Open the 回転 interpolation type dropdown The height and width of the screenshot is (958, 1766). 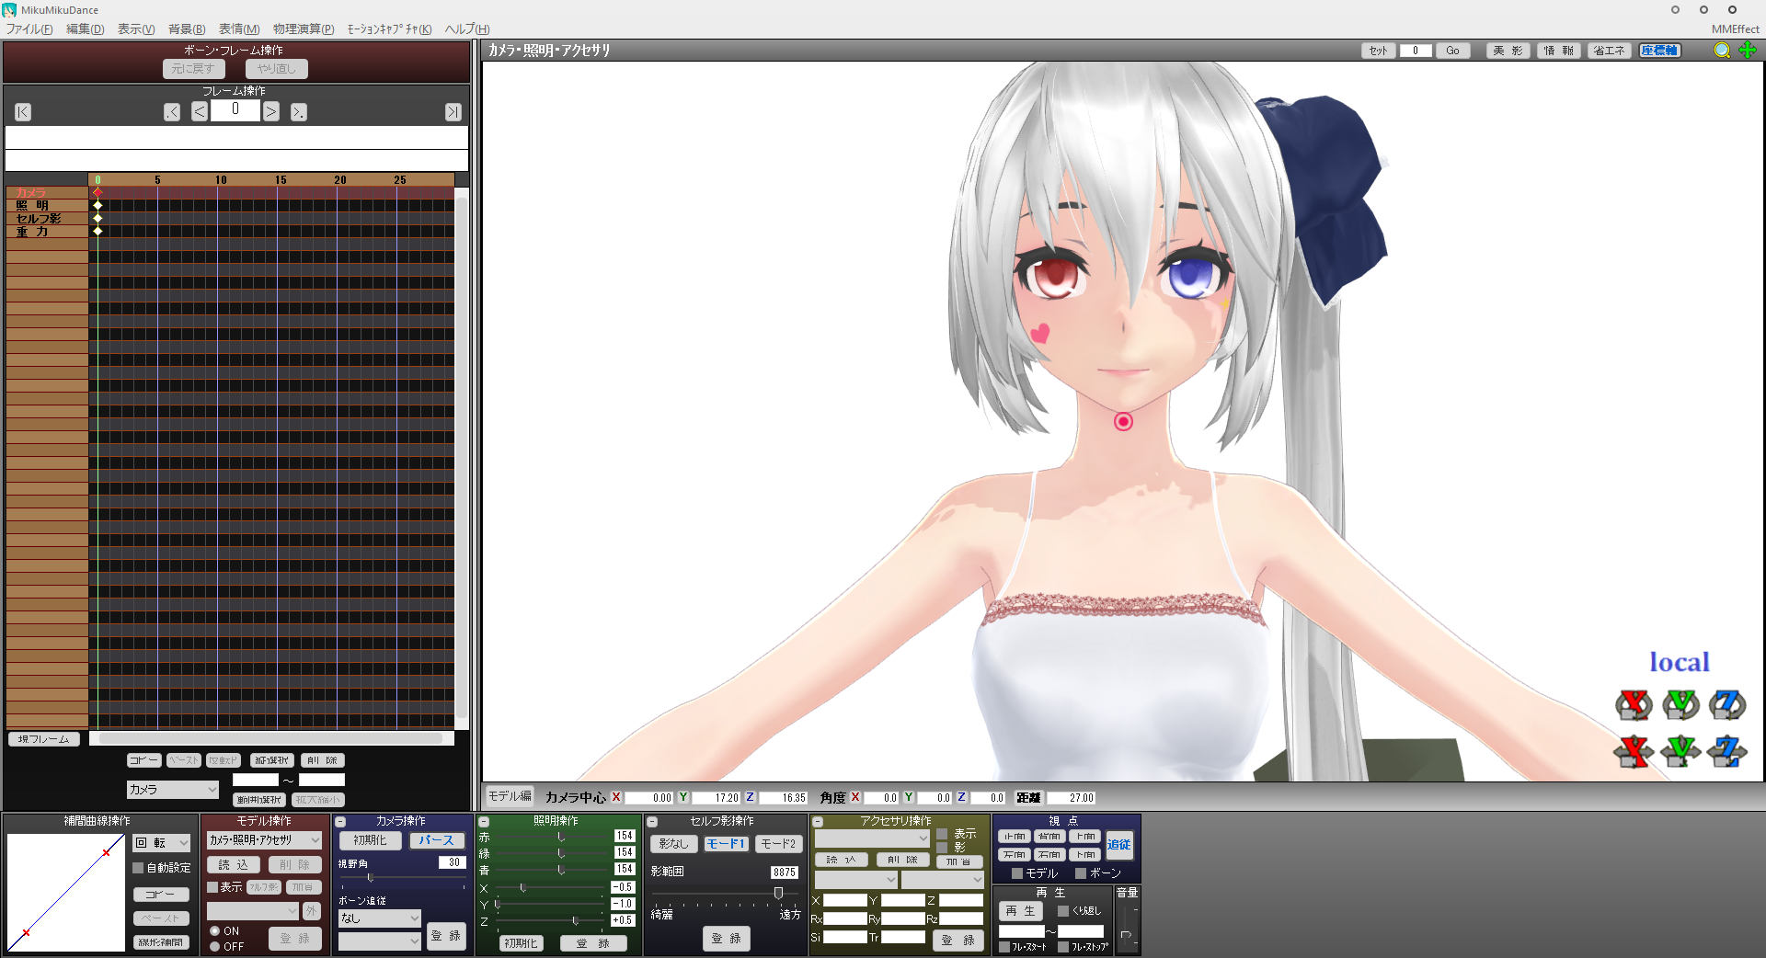tap(162, 843)
